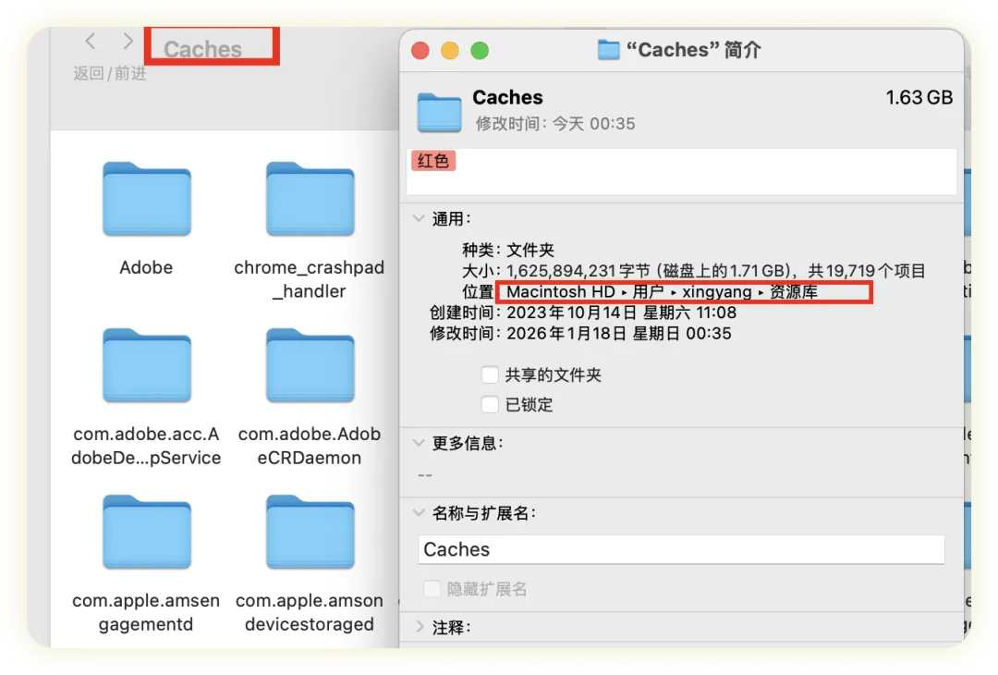The image size is (998, 675).
Task: Click 资源库 in the location path
Action: coord(794,291)
